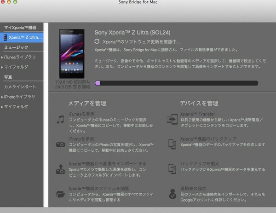Expand マイフォルダ under ミュージック
276x213 pixels.
[x=2, y=67]
